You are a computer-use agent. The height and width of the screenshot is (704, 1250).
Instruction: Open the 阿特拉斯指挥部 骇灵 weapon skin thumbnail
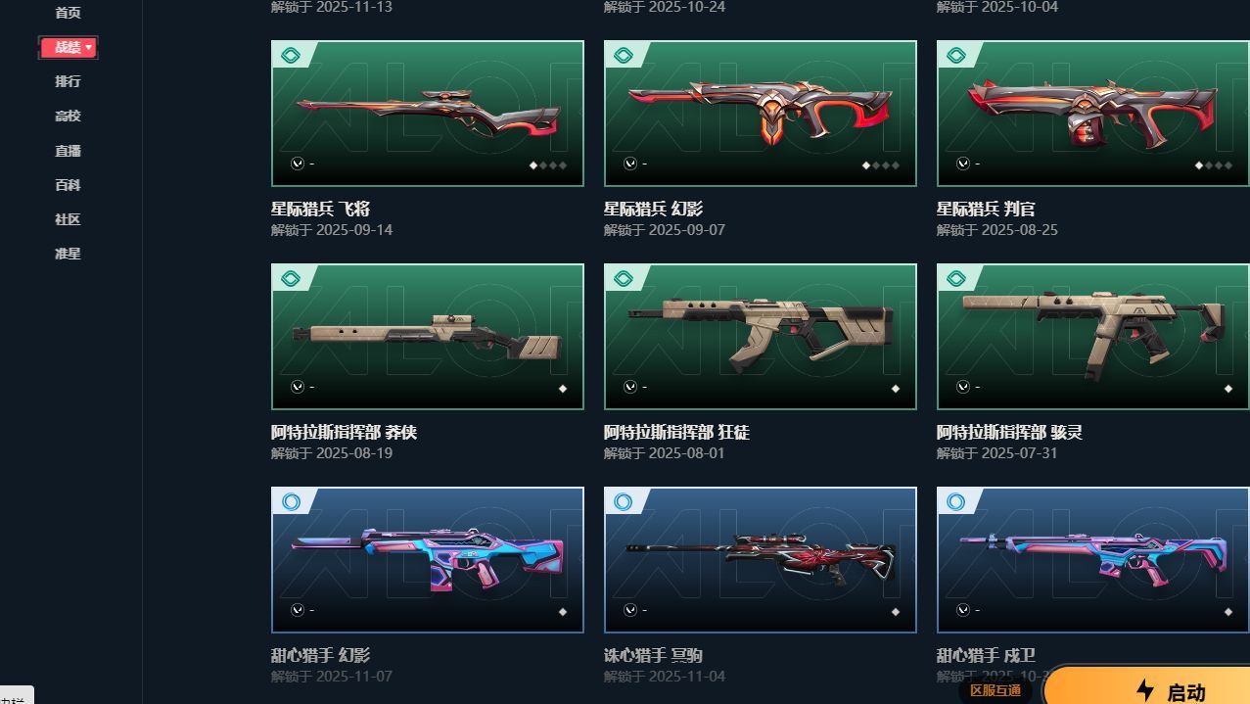tap(1093, 337)
